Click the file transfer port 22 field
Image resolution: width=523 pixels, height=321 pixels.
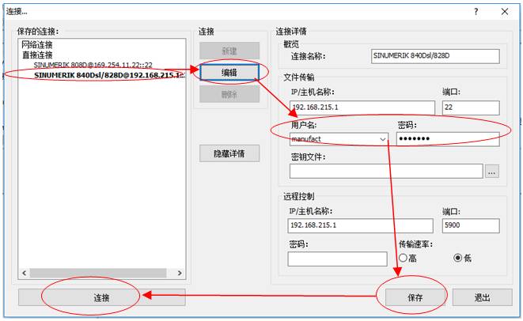click(471, 108)
